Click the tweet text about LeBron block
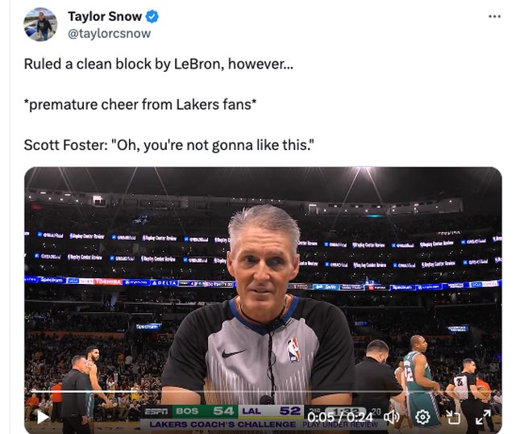516x434 pixels. (158, 64)
